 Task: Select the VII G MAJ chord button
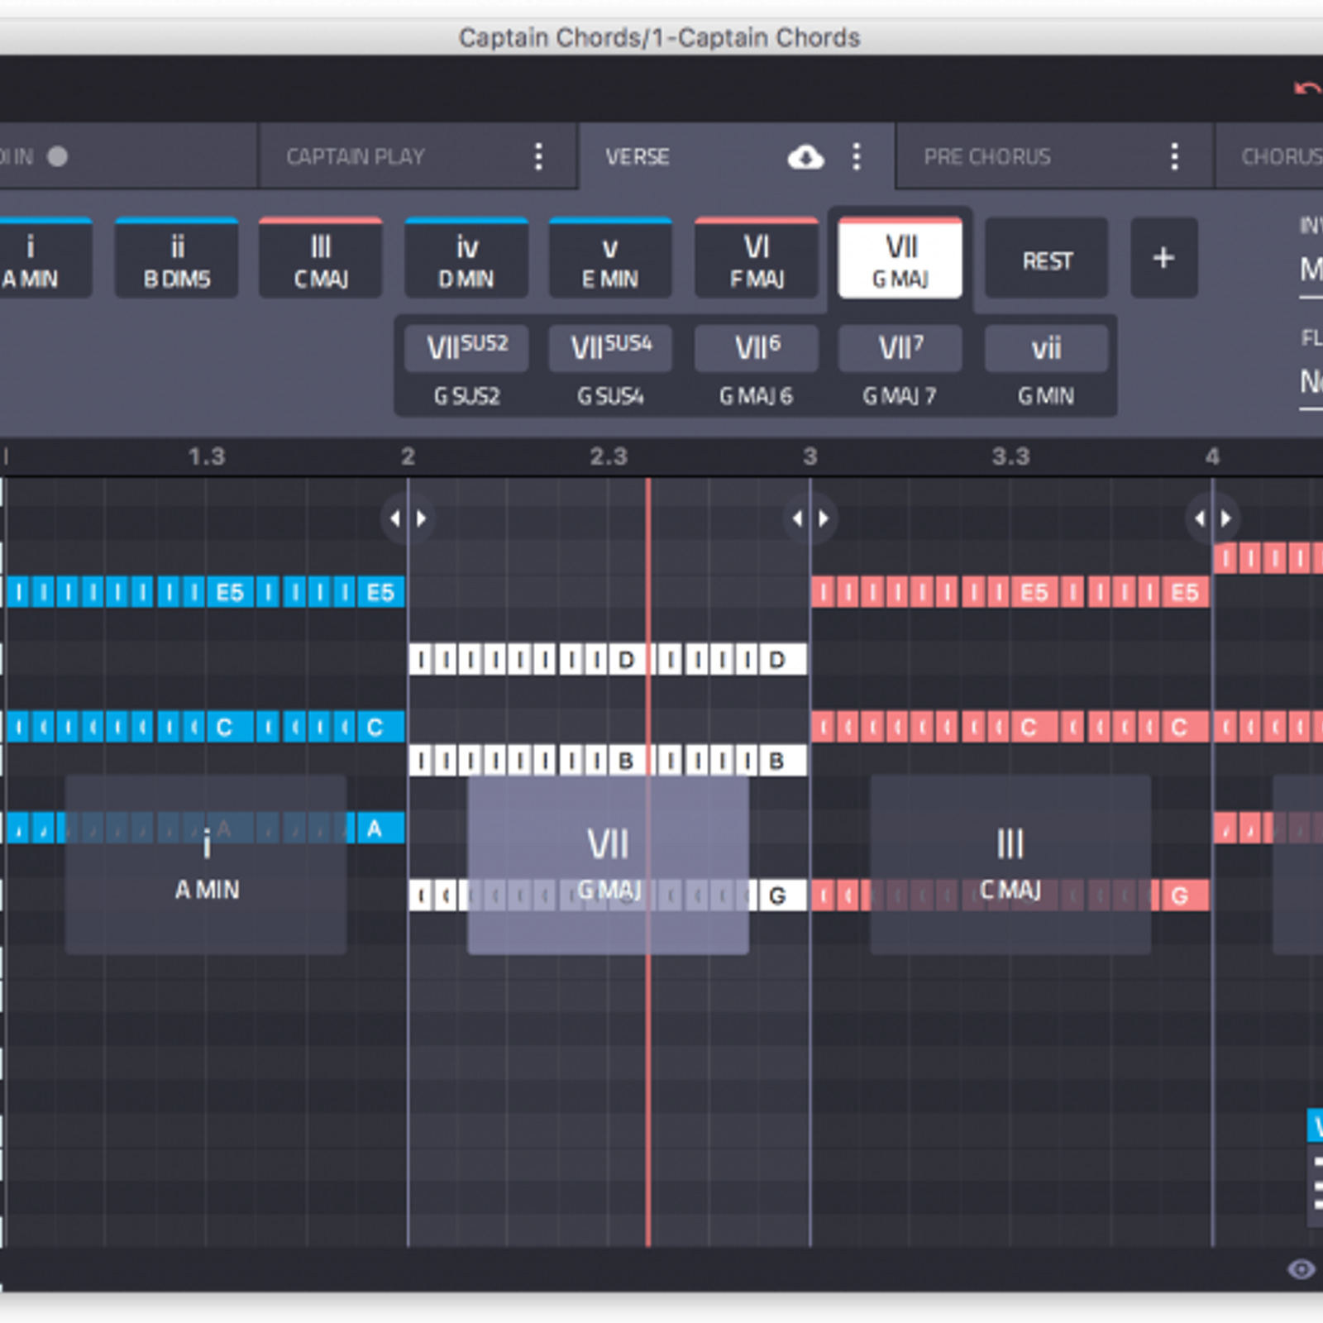click(x=900, y=258)
